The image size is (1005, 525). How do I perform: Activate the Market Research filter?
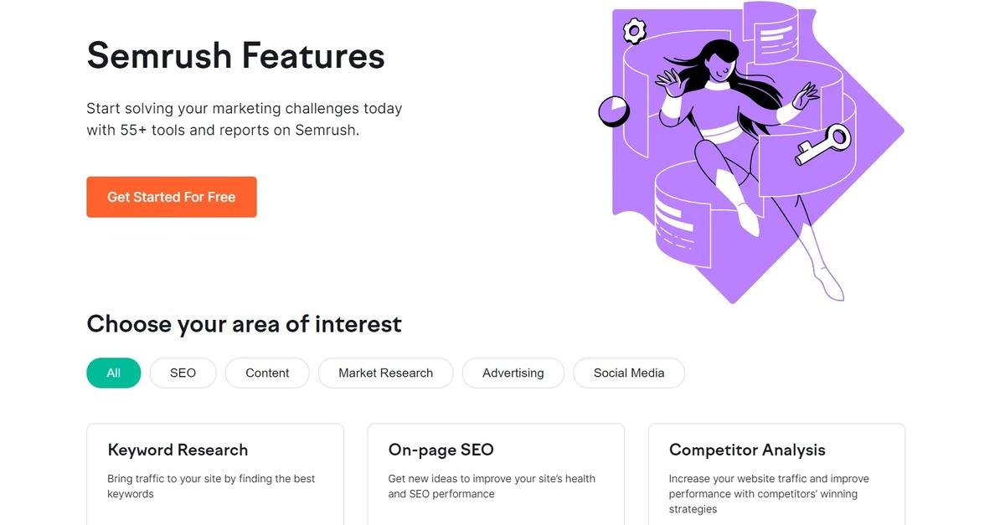tap(385, 373)
